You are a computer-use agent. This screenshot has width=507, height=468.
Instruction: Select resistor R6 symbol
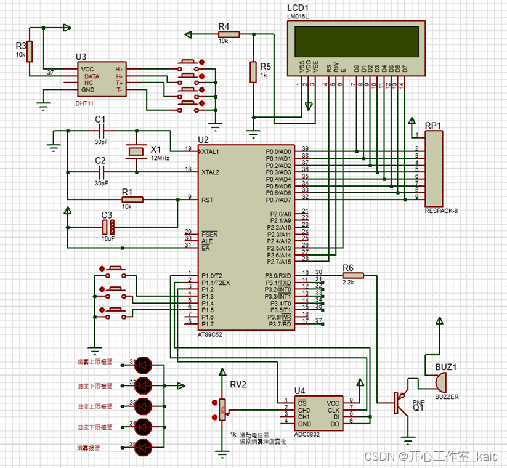click(x=353, y=275)
